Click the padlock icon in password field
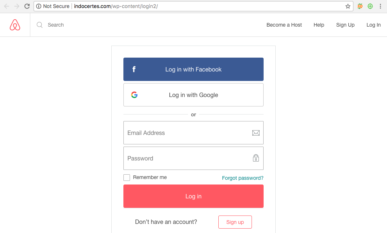This screenshot has width=387, height=233. pos(256,158)
